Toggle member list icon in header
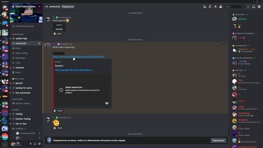The image size is (263, 148). pyautogui.click(x=221, y=7)
